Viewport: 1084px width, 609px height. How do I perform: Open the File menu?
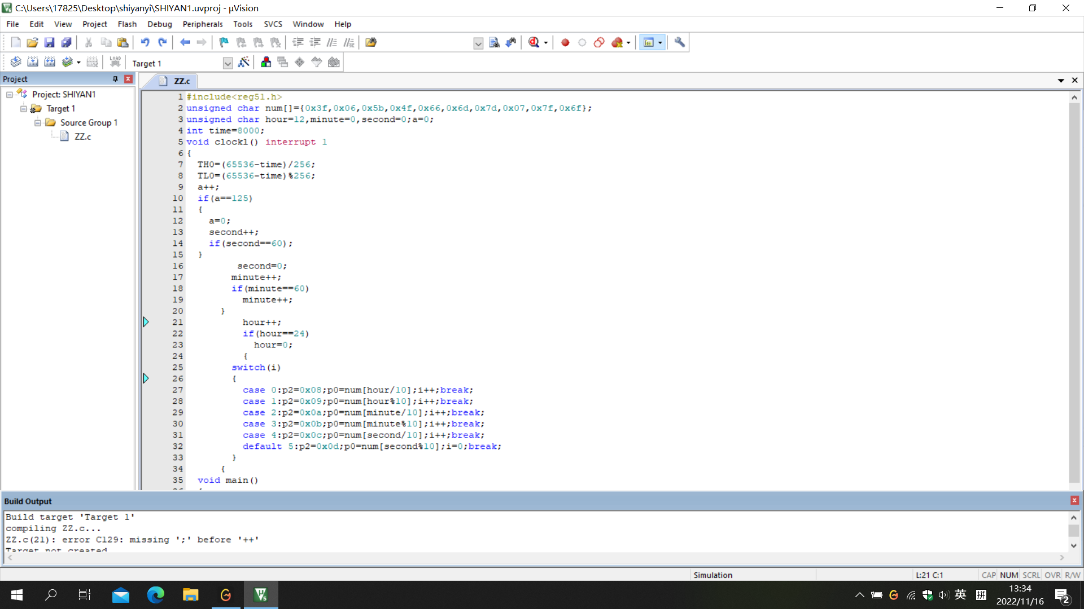[x=12, y=24]
